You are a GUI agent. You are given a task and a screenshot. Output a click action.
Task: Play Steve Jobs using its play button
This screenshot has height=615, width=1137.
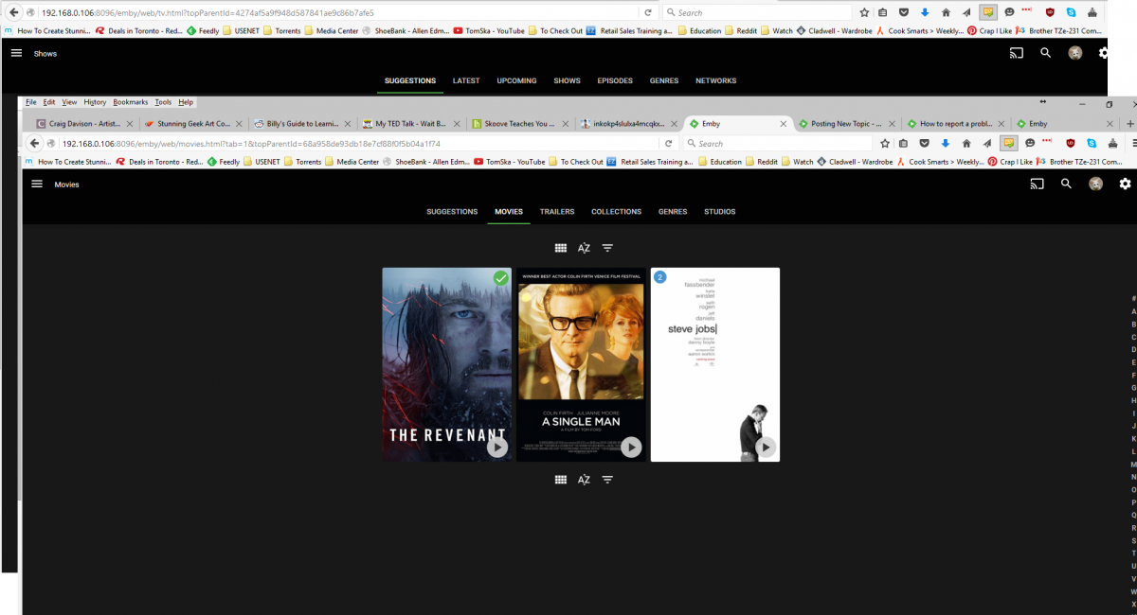(766, 447)
